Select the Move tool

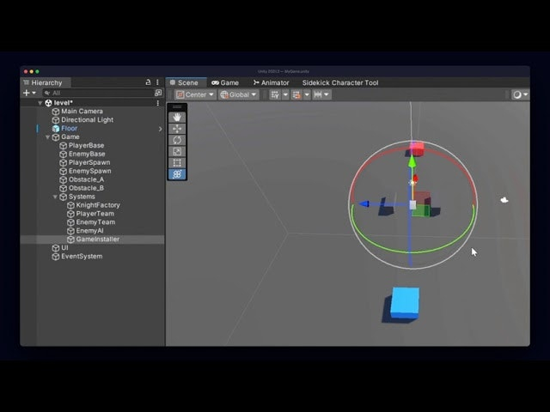[x=177, y=128]
